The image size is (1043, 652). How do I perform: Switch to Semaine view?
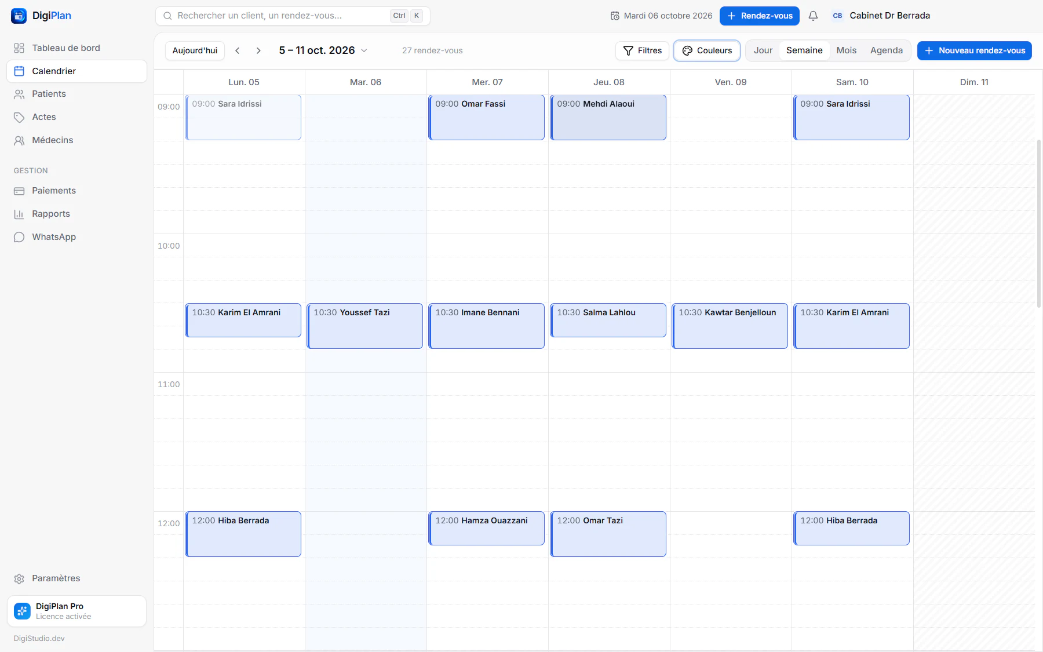click(x=804, y=50)
